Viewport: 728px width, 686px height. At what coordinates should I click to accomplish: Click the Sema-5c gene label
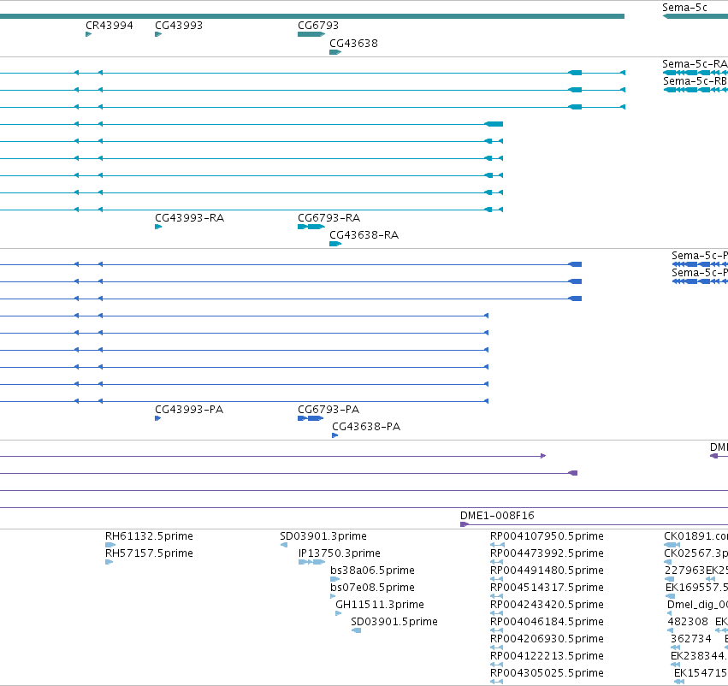click(685, 8)
